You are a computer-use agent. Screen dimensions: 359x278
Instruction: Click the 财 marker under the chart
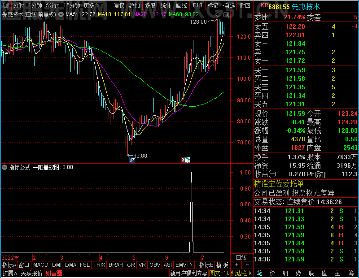(132, 160)
